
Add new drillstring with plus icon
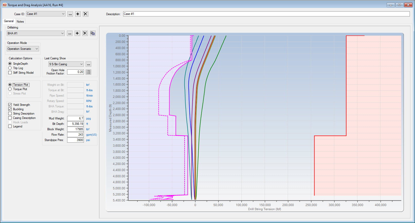tap(77, 33)
